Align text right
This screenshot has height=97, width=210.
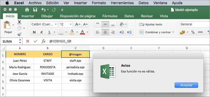tap(113, 32)
